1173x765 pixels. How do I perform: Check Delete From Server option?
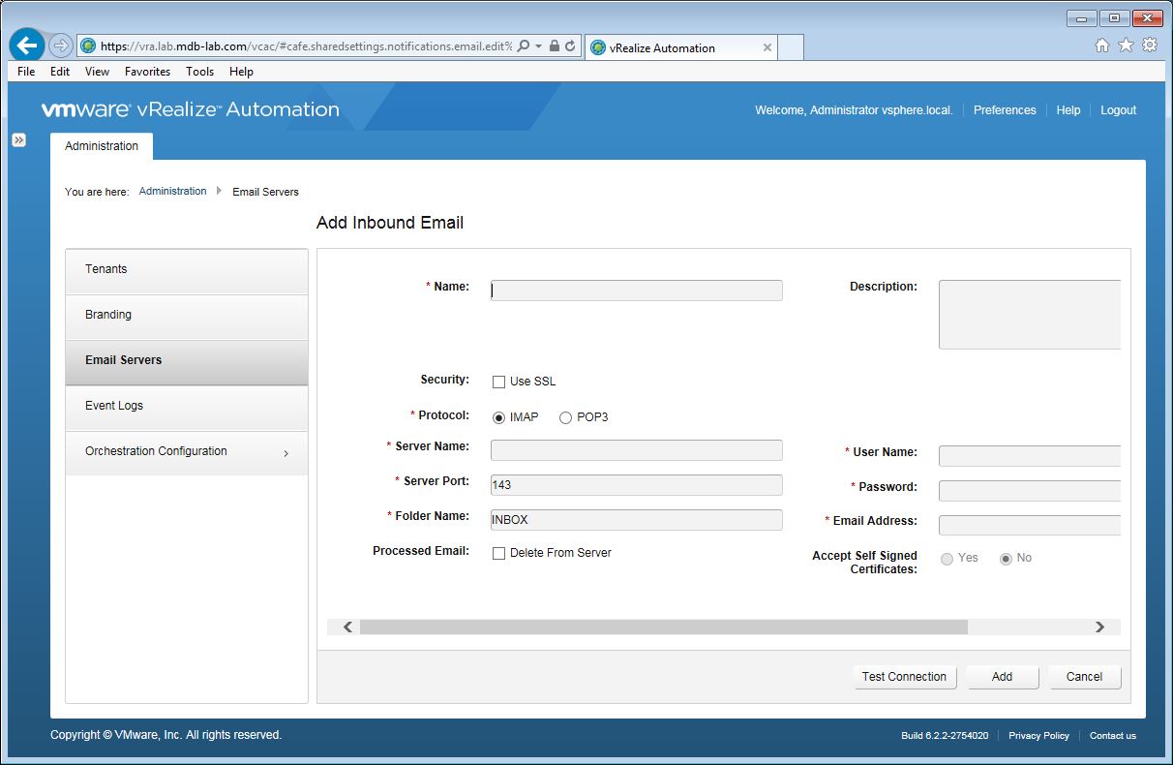click(x=499, y=553)
